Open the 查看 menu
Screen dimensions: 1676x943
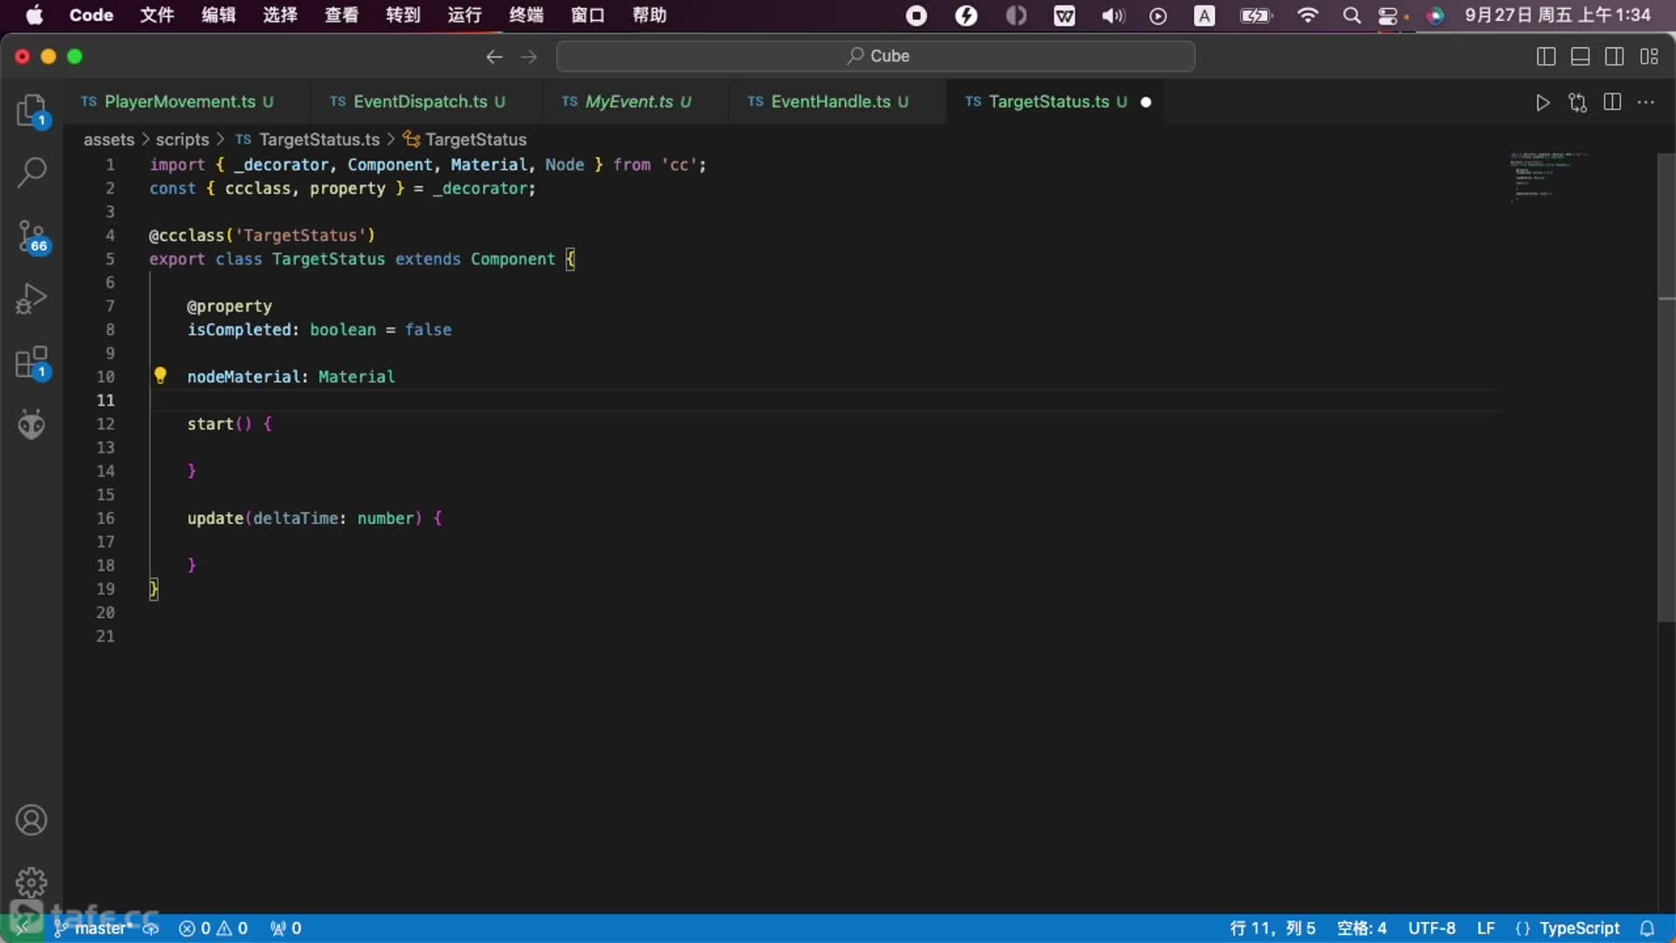click(x=341, y=16)
